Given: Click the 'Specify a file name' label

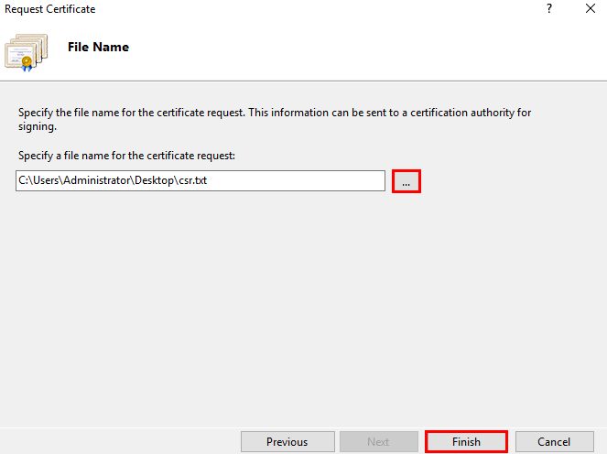Looking at the screenshot, I should (126, 156).
